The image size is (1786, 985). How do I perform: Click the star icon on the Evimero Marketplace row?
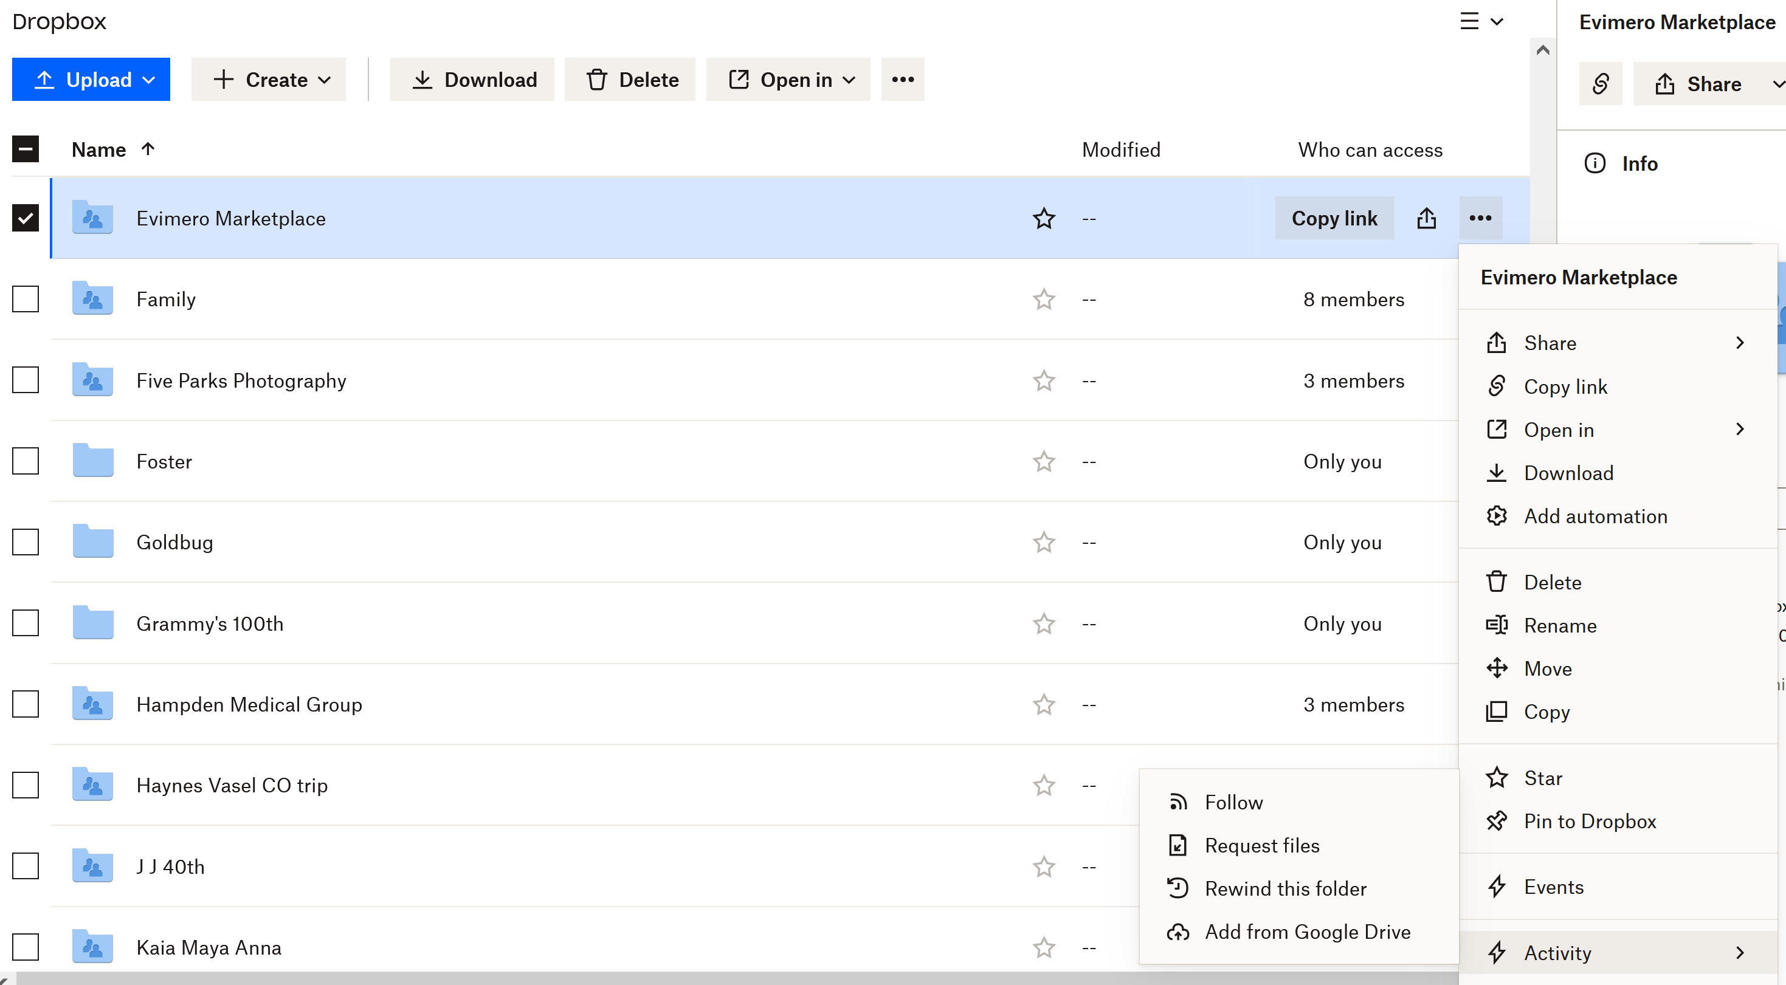(x=1043, y=218)
